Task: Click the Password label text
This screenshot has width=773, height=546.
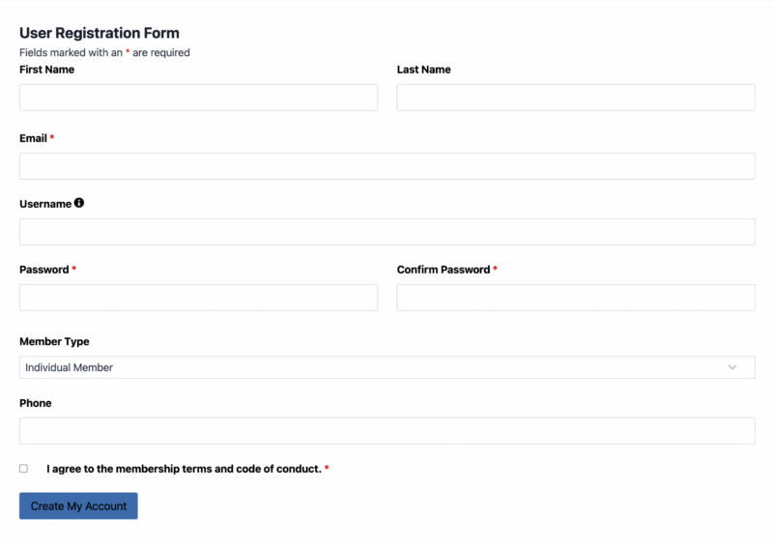Action: (43, 270)
